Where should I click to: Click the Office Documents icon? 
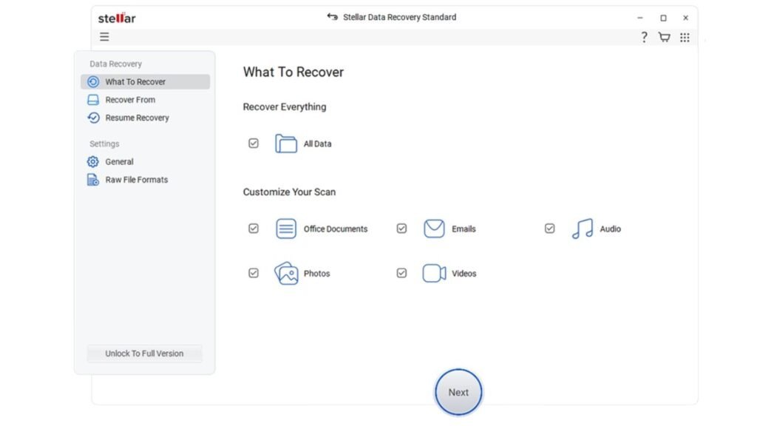(286, 229)
